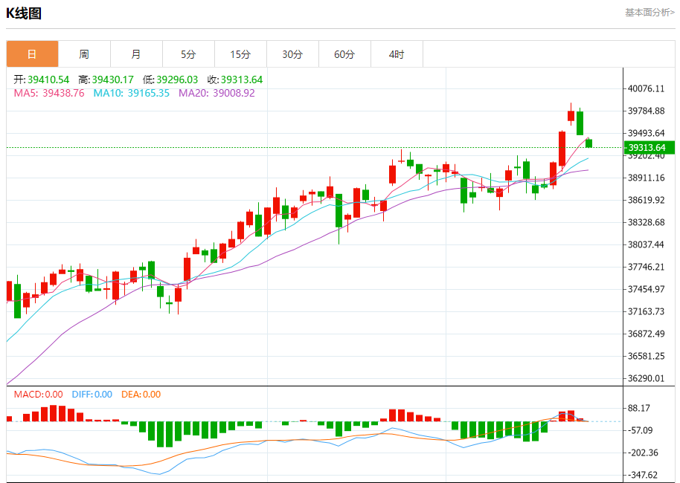Click the last green candlestick on chart
680x483 pixels.
(588, 143)
